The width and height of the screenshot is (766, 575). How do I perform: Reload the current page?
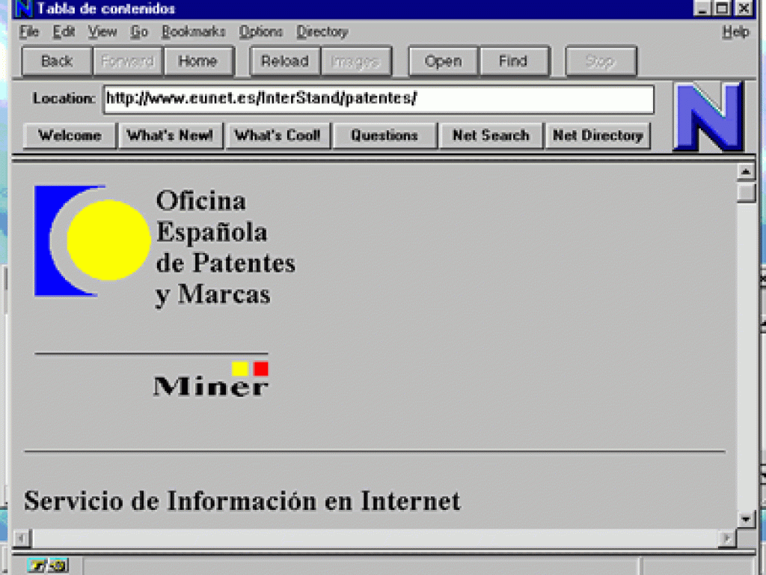coord(284,61)
